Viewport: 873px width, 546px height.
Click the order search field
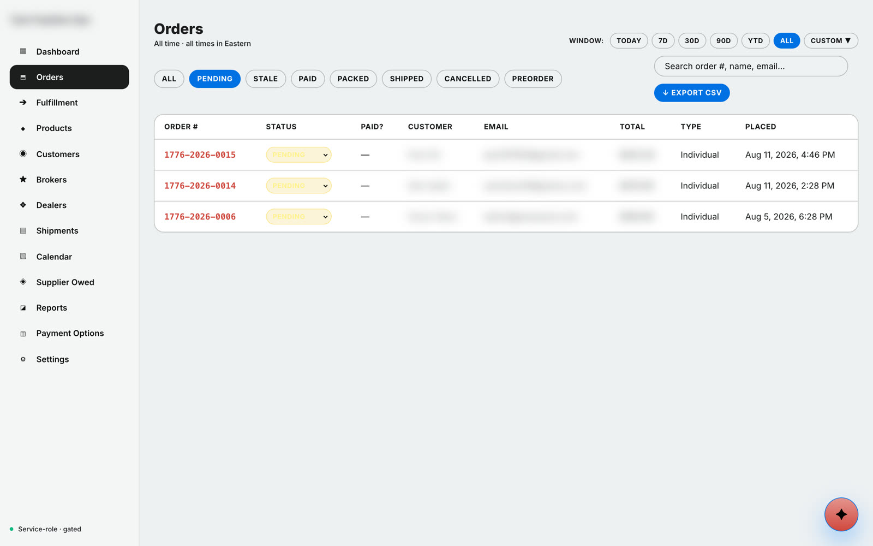[751, 66]
